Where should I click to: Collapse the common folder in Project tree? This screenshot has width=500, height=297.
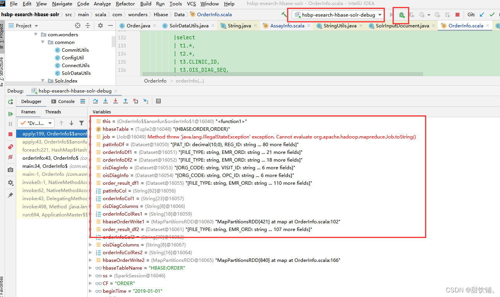click(x=44, y=42)
